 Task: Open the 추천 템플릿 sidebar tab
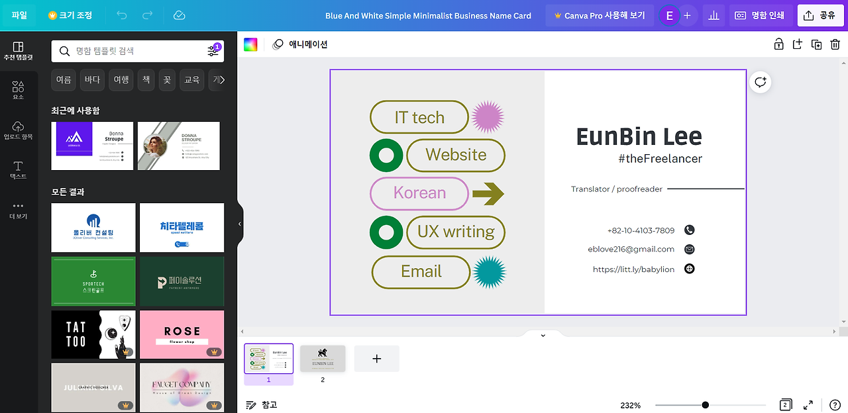pos(19,51)
